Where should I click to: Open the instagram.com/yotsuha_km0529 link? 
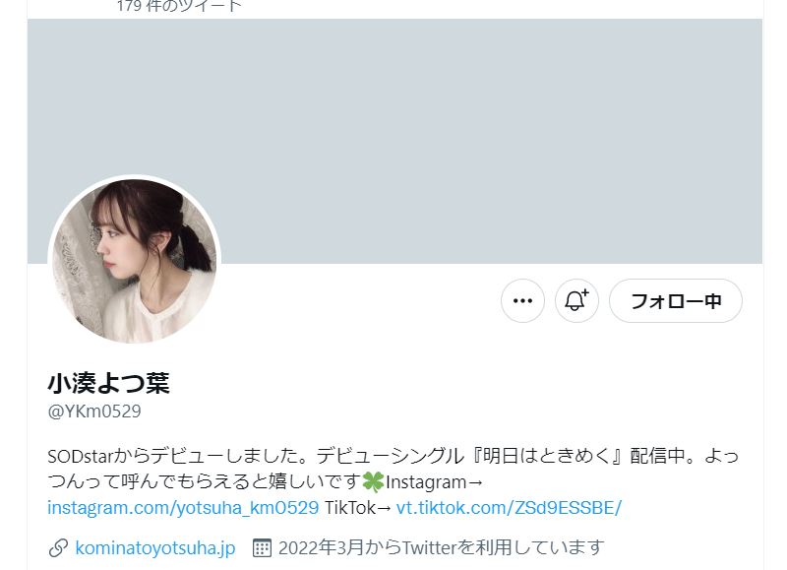pyautogui.click(x=183, y=508)
